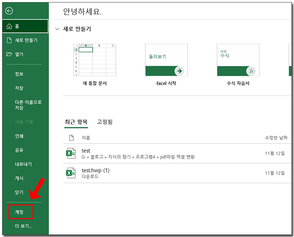The image size is (294, 237).
Task: Switch to the 최근 항목 tab
Action: [x=76, y=122]
